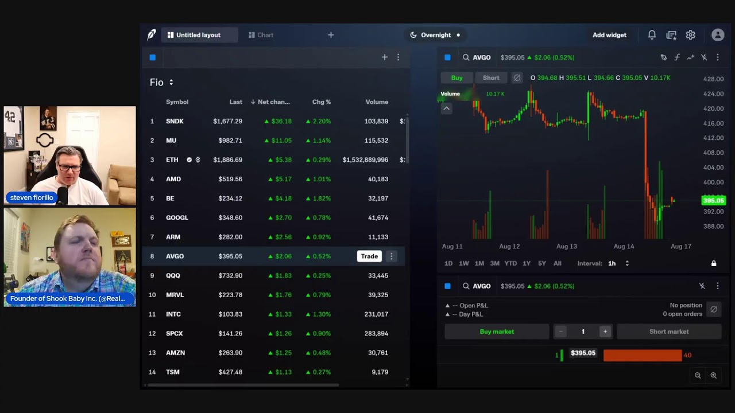
Task: Click the Robinhood feather logo
Action: pos(151,35)
